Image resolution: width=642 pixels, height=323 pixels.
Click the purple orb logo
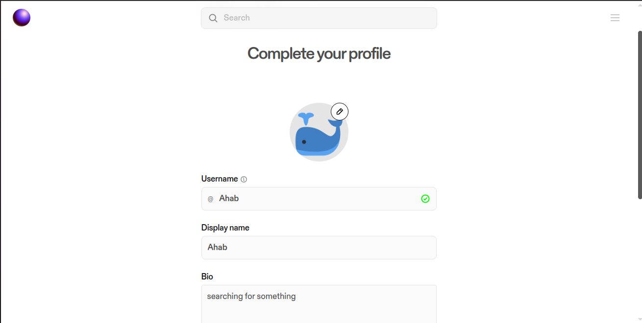click(x=22, y=18)
